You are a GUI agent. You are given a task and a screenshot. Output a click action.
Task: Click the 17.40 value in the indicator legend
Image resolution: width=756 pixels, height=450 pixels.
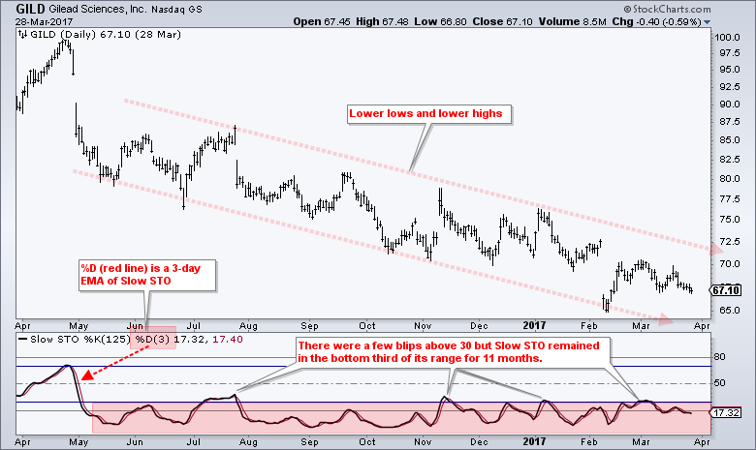click(x=228, y=340)
